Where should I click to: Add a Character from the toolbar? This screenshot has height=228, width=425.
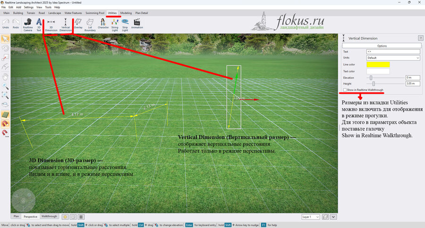point(103,24)
